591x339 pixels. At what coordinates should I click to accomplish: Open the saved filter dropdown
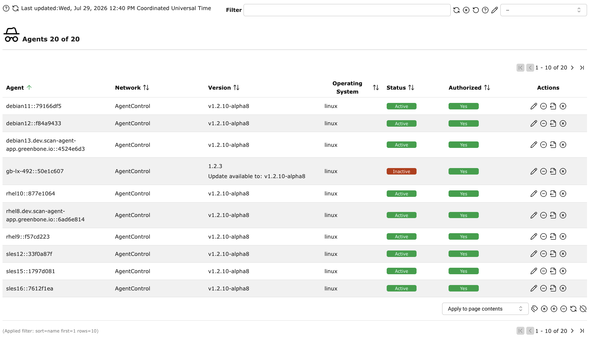click(544, 10)
